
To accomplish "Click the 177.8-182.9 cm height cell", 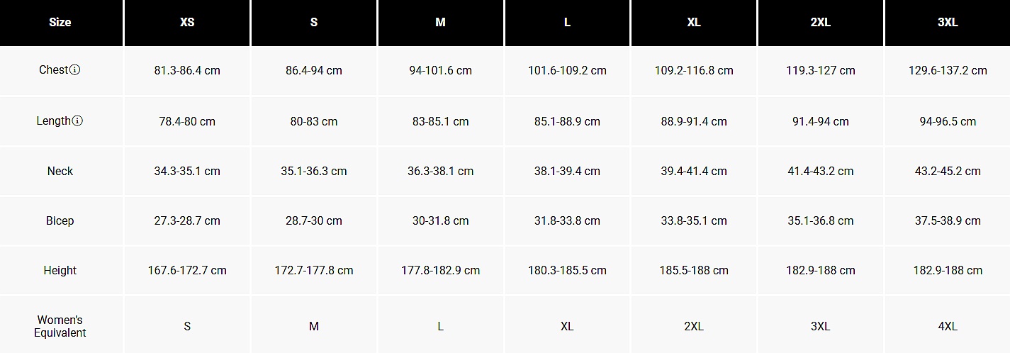I will (441, 270).
